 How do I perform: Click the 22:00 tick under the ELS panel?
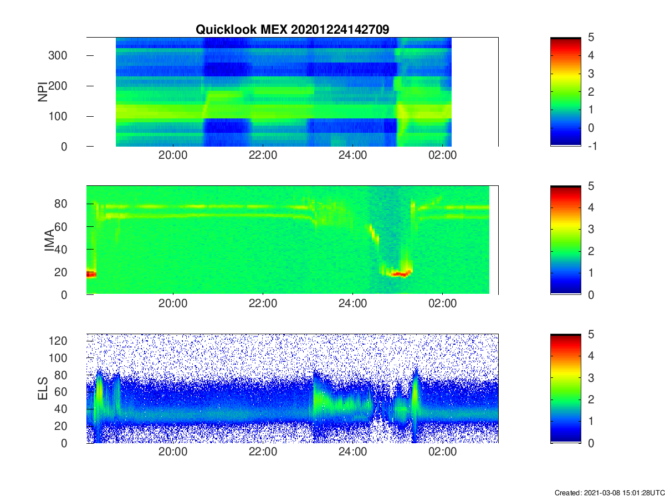263,452
